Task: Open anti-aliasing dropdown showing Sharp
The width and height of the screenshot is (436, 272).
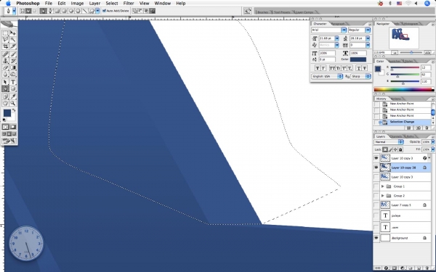Action: tap(360, 76)
